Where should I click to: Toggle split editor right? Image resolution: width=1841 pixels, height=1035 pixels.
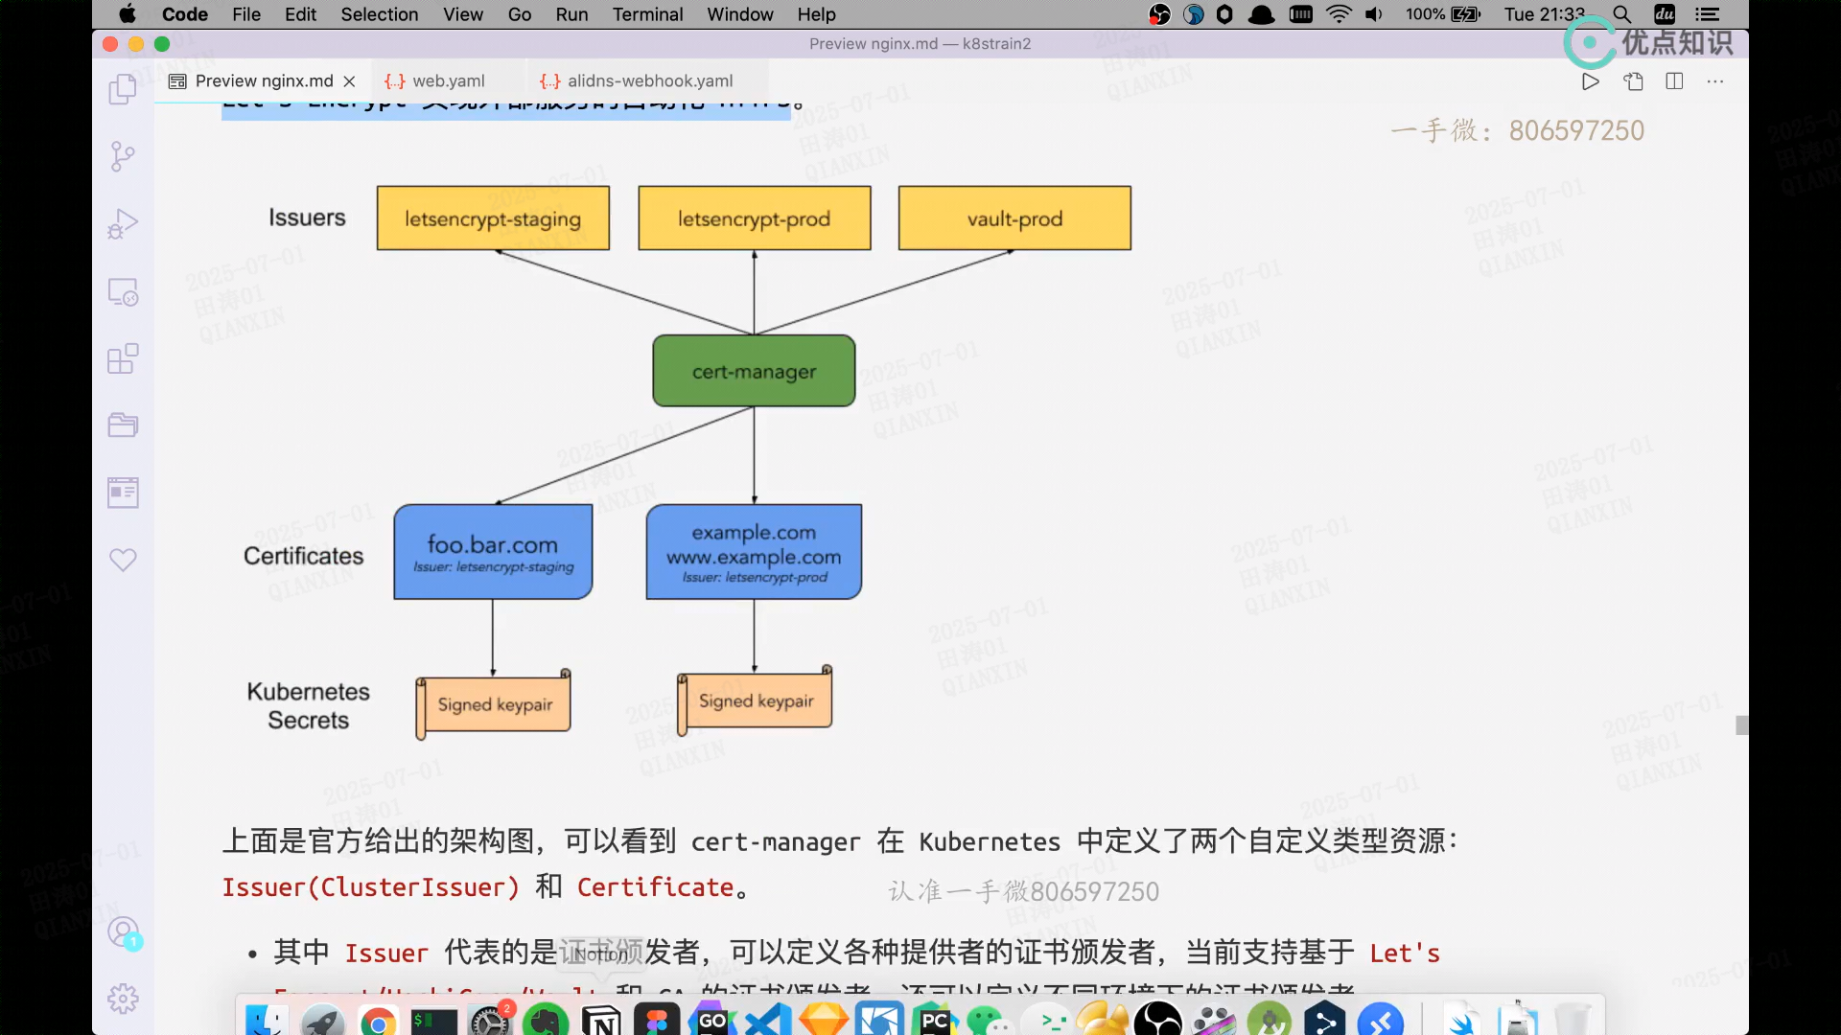click(1674, 81)
